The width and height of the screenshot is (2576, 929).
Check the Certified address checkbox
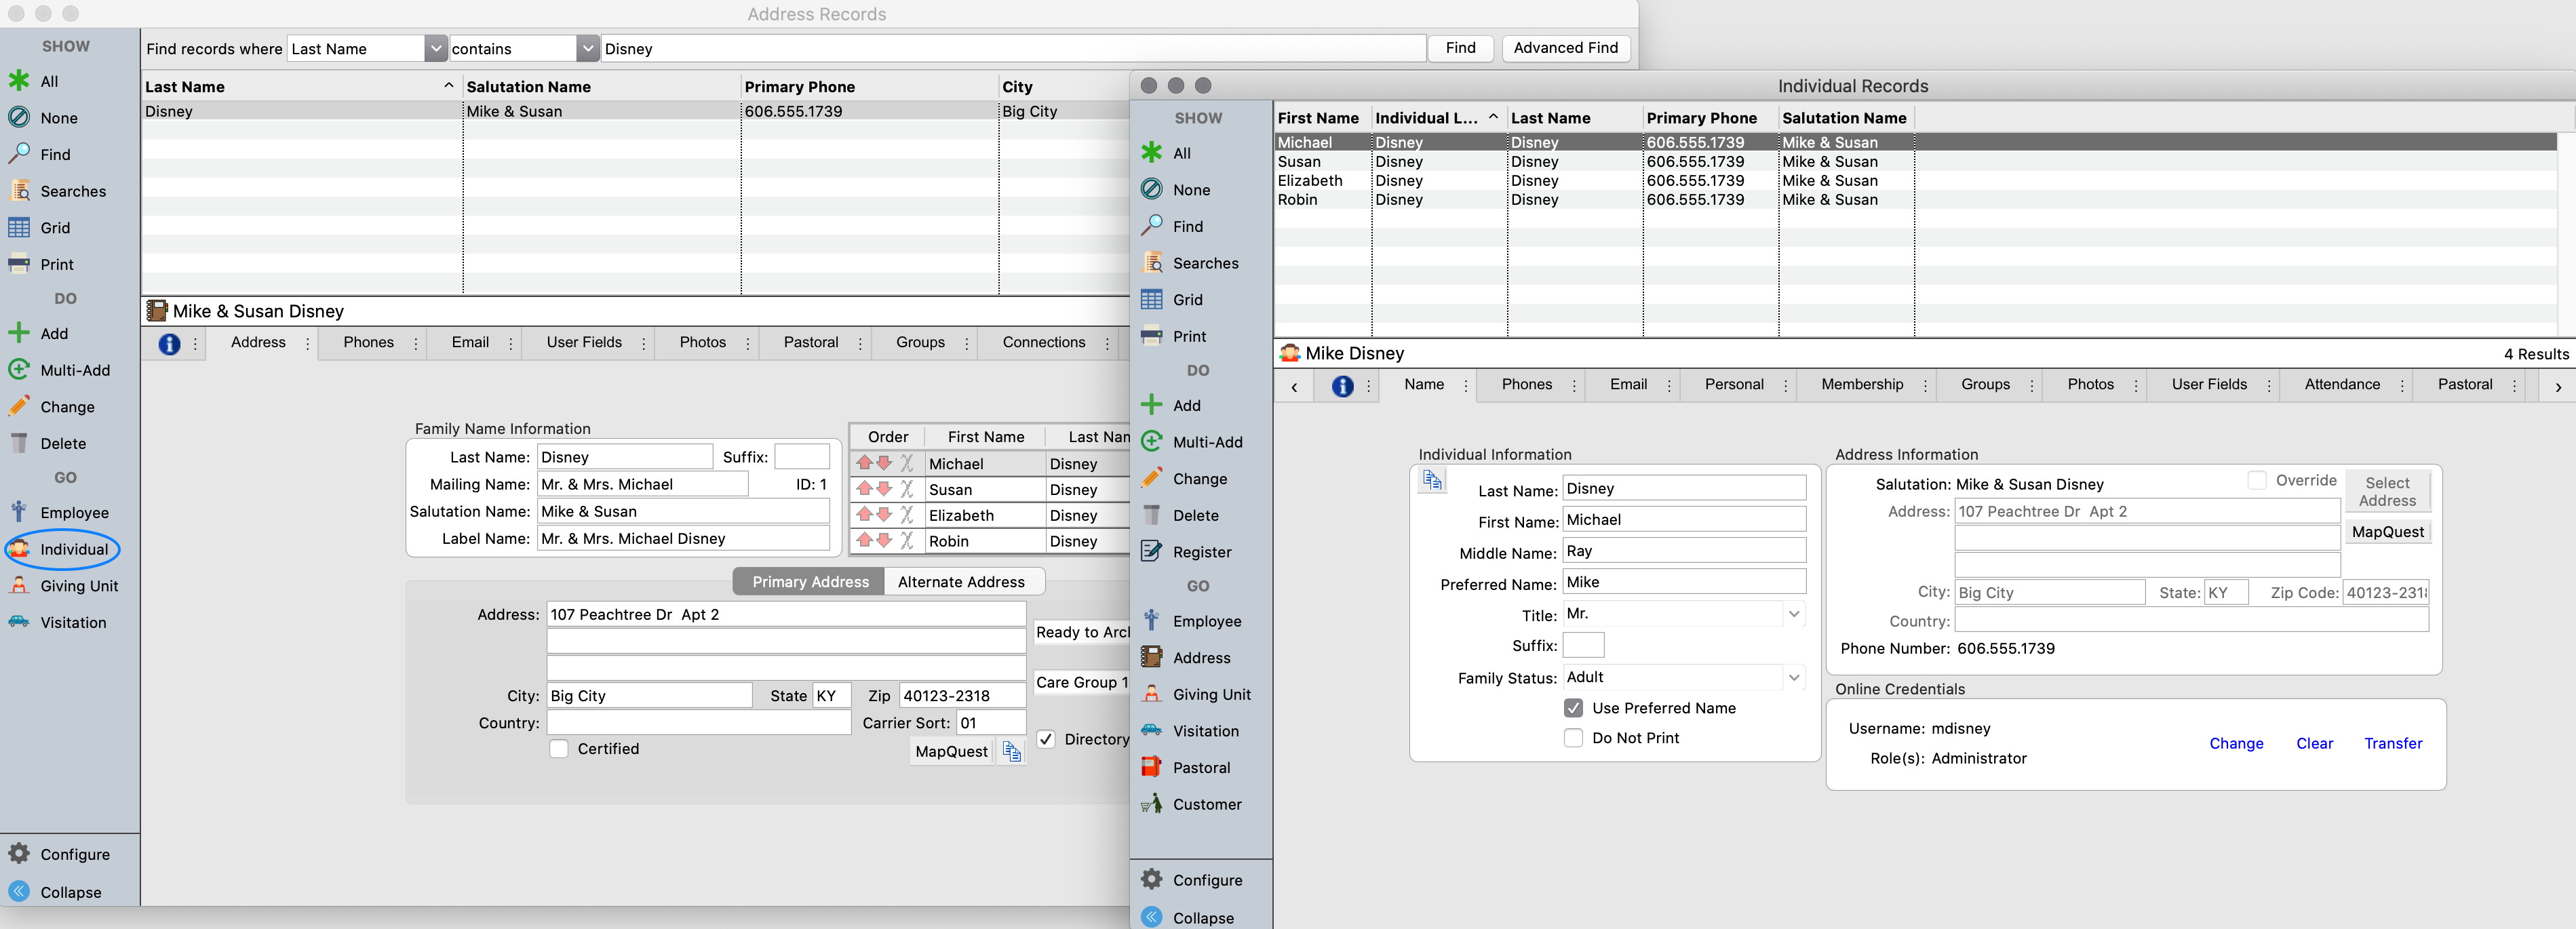pos(559,749)
